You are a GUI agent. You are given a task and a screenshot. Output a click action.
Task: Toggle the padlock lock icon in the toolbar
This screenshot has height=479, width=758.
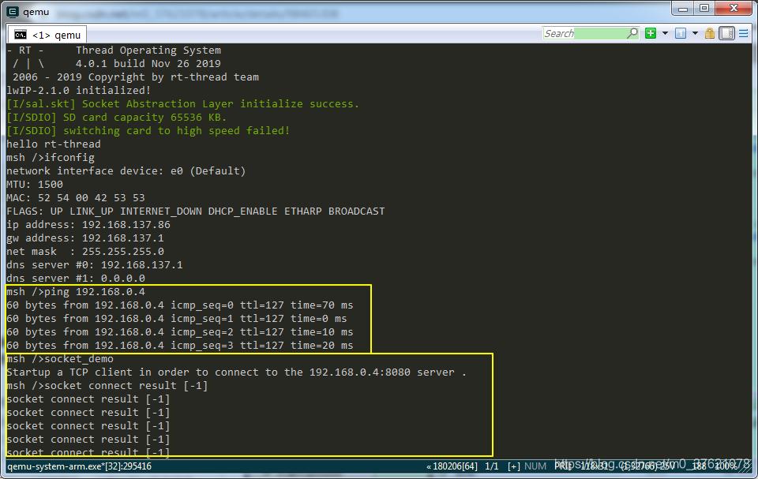pos(710,33)
